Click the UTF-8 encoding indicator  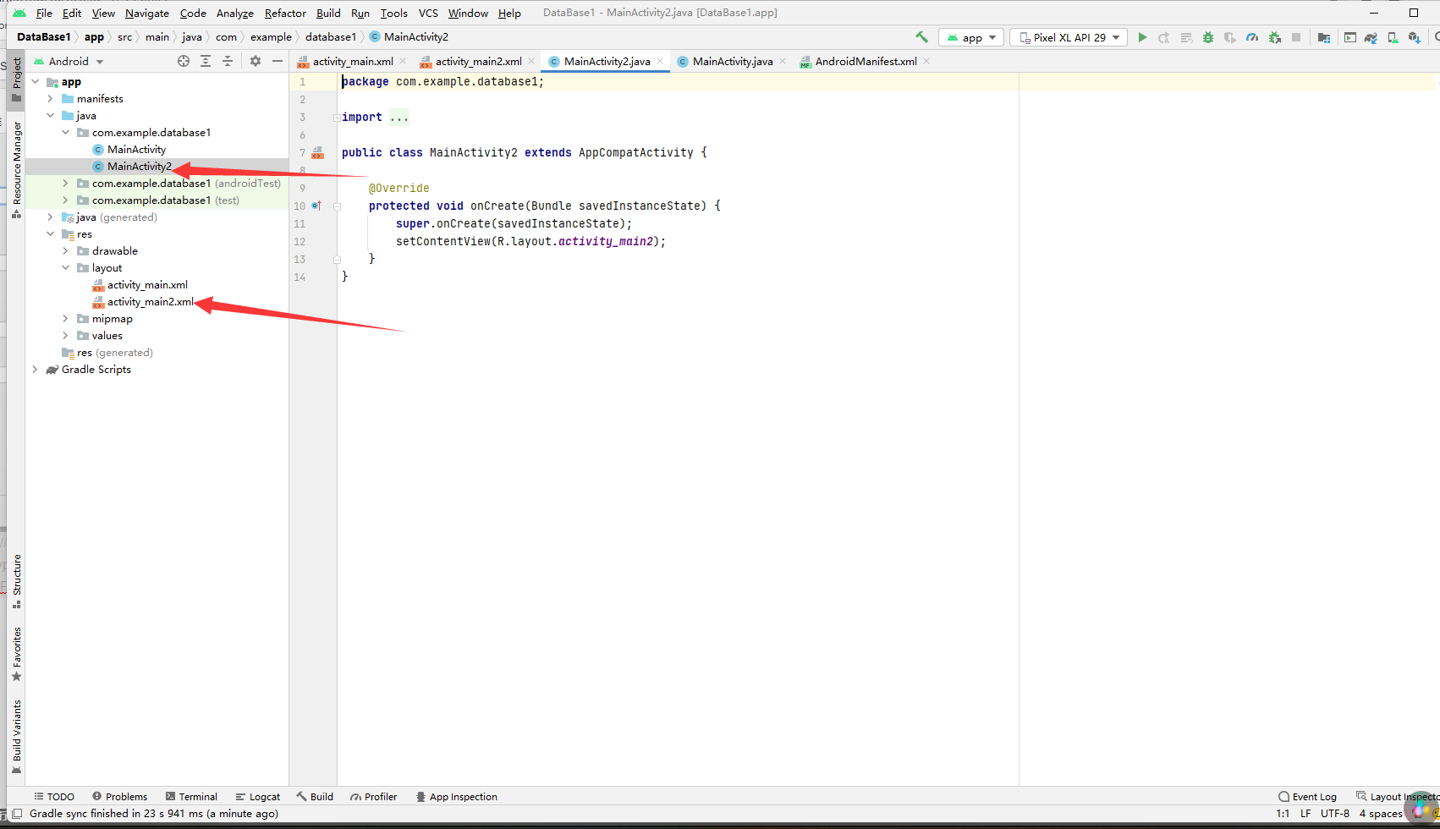pyautogui.click(x=1335, y=813)
